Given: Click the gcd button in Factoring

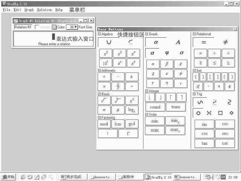Looking at the screenshot, I should coord(132,124).
